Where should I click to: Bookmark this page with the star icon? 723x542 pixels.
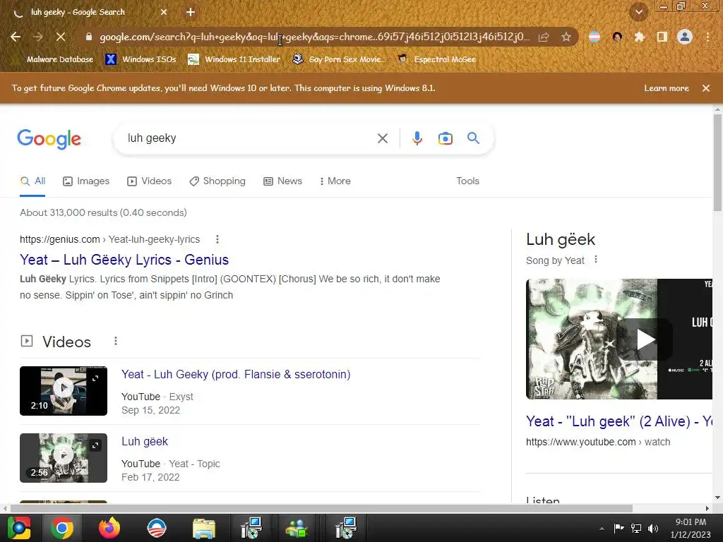(566, 37)
